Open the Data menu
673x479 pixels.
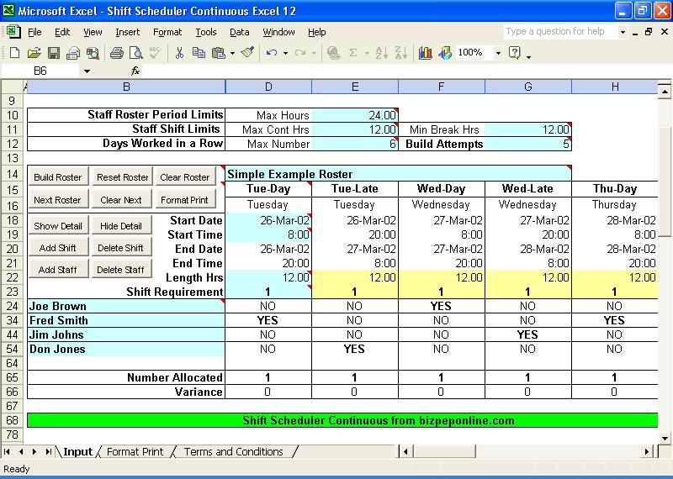pos(240,32)
